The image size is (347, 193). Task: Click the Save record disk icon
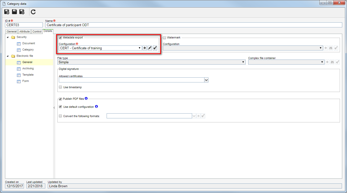[x=14, y=12]
